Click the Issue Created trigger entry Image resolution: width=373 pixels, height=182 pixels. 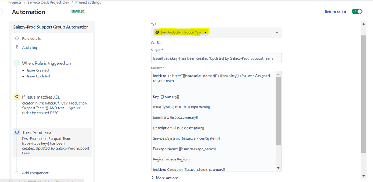pyautogui.click(x=38, y=70)
